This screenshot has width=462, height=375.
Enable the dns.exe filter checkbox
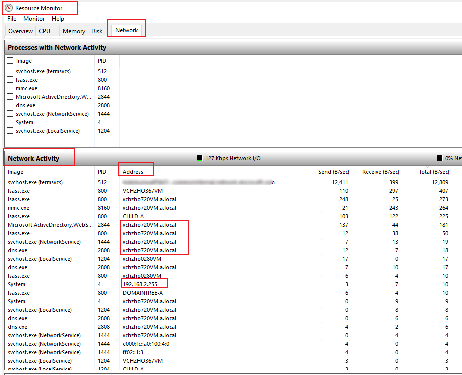(x=10, y=105)
